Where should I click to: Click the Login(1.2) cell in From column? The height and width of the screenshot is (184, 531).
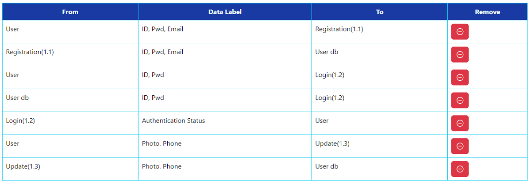pyautogui.click(x=70, y=124)
